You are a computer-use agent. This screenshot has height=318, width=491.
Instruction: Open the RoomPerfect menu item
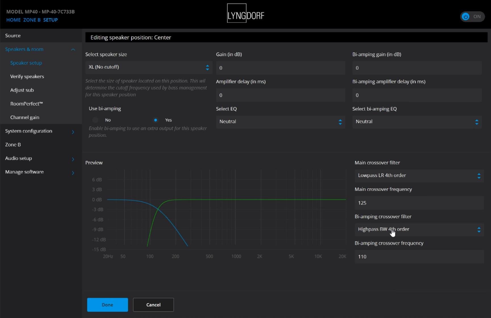point(26,104)
